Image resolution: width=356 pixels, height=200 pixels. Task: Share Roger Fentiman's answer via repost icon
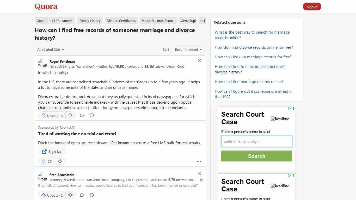pyautogui.click(x=91, y=115)
